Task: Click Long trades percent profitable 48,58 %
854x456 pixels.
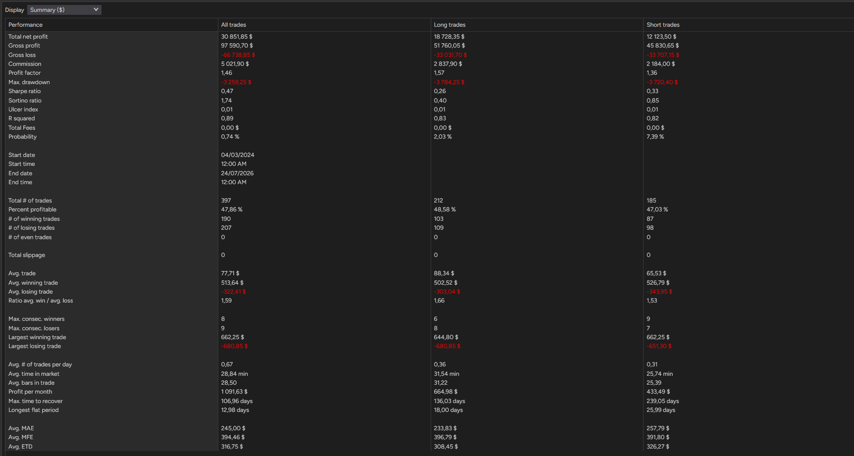Action: (445, 209)
